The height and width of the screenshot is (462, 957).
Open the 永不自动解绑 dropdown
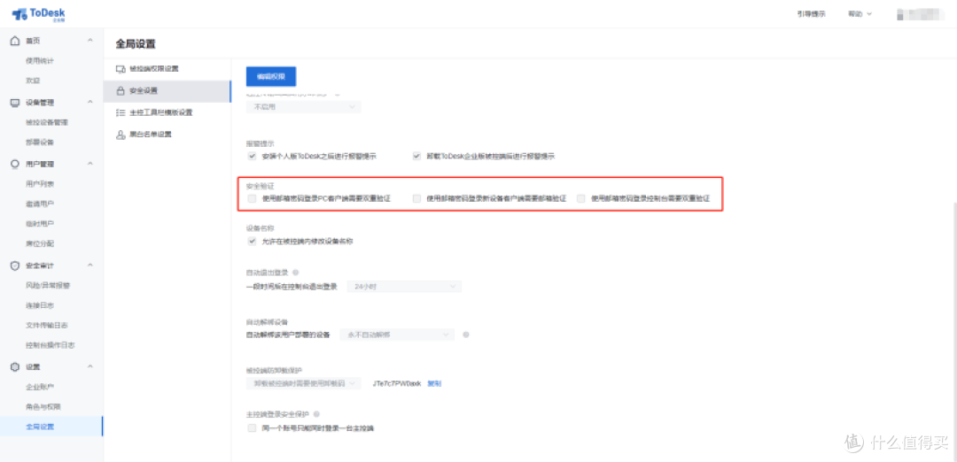click(397, 335)
